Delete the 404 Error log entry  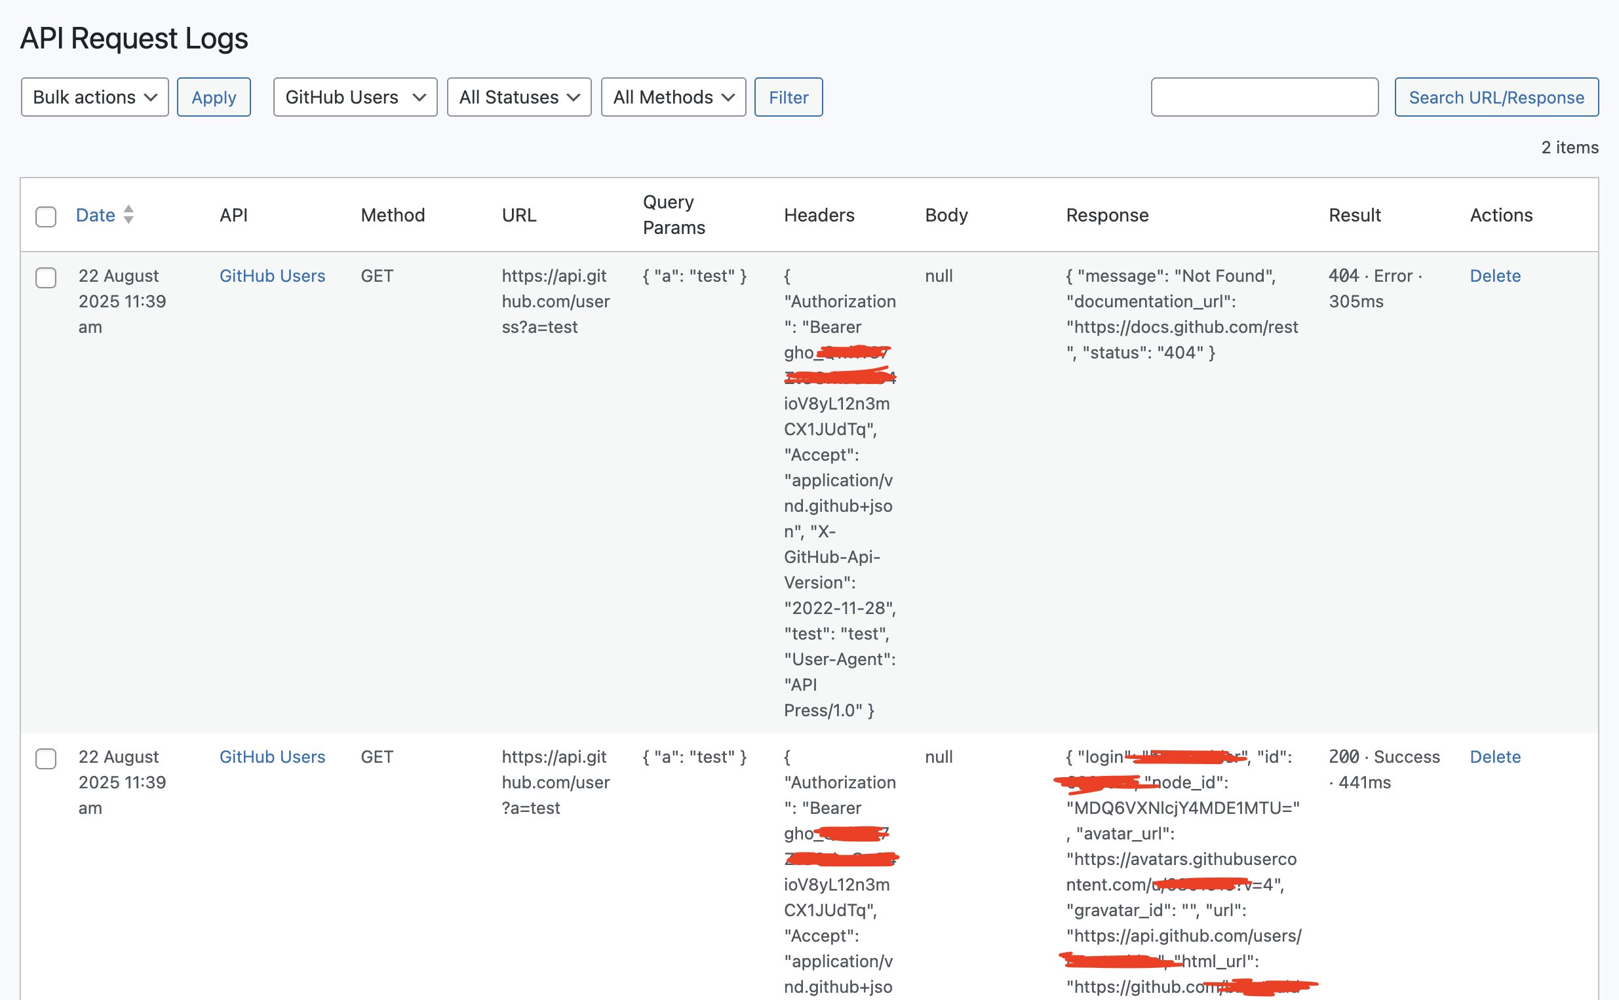coord(1494,276)
